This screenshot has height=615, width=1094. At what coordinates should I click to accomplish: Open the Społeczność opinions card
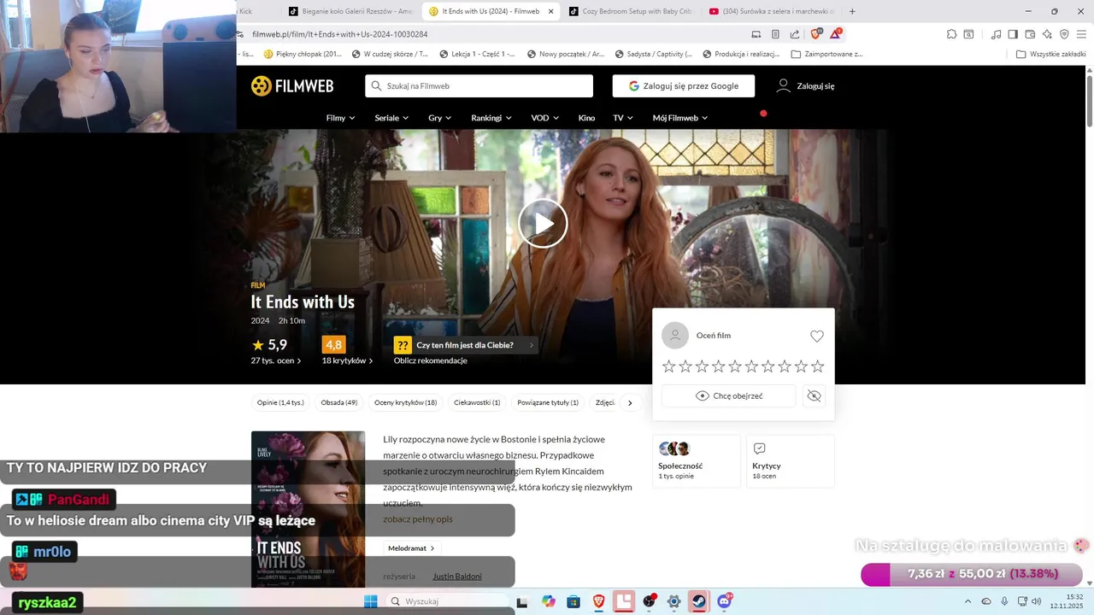696,461
